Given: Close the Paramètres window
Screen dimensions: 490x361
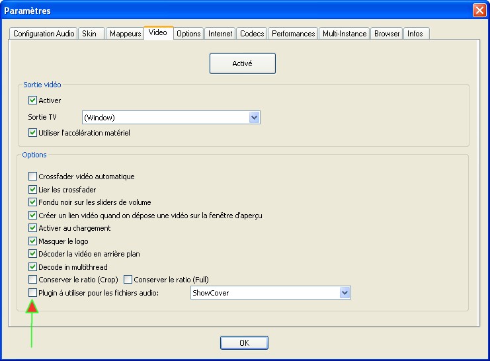Looking at the screenshot, I should coord(479,11).
